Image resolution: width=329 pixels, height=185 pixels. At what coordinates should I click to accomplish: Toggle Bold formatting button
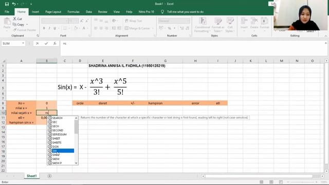tap(44, 28)
